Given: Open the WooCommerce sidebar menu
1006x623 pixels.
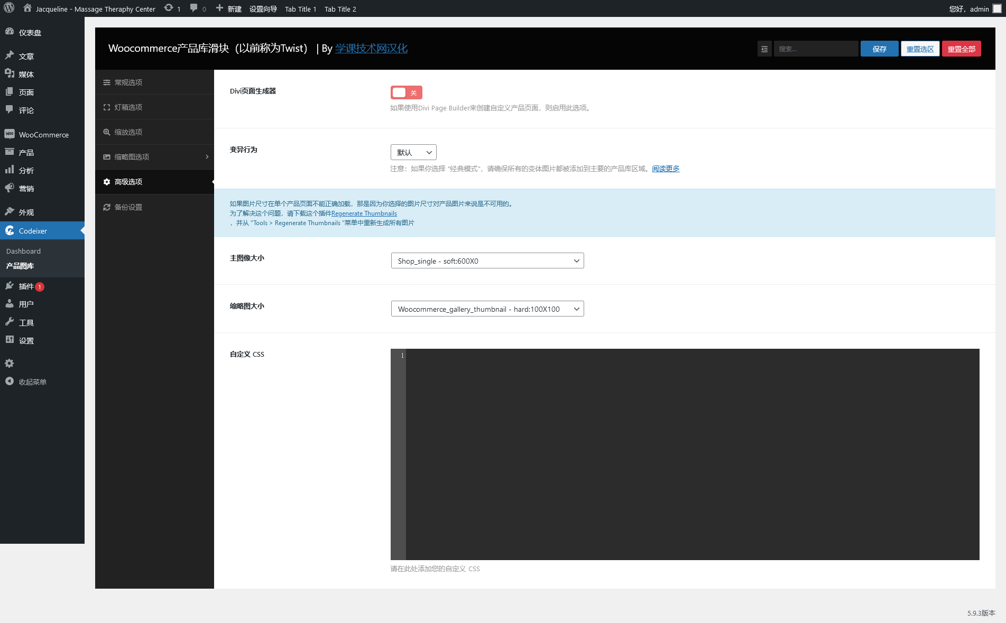Looking at the screenshot, I should point(43,135).
